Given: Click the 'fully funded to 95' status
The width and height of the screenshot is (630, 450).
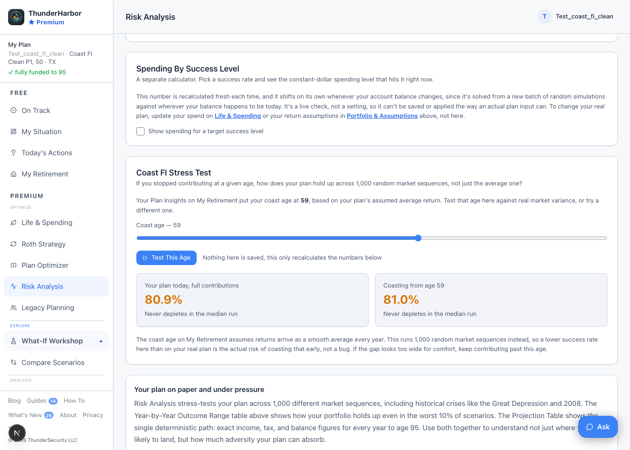Looking at the screenshot, I should coord(37,72).
